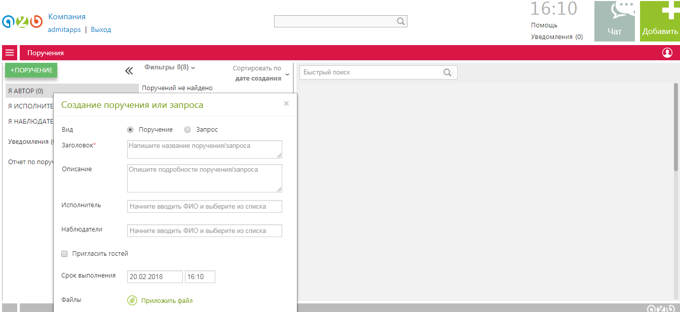Open Уведомления (0) in header
The height and width of the screenshot is (312, 680).
(557, 37)
